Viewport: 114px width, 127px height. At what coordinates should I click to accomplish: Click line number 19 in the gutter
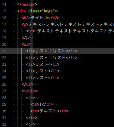point(4,38)
